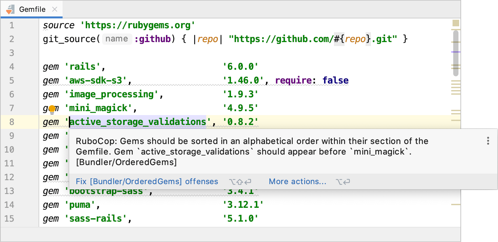Select the Gemfile tab
The height and width of the screenshot is (242, 498).
(x=32, y=10)
